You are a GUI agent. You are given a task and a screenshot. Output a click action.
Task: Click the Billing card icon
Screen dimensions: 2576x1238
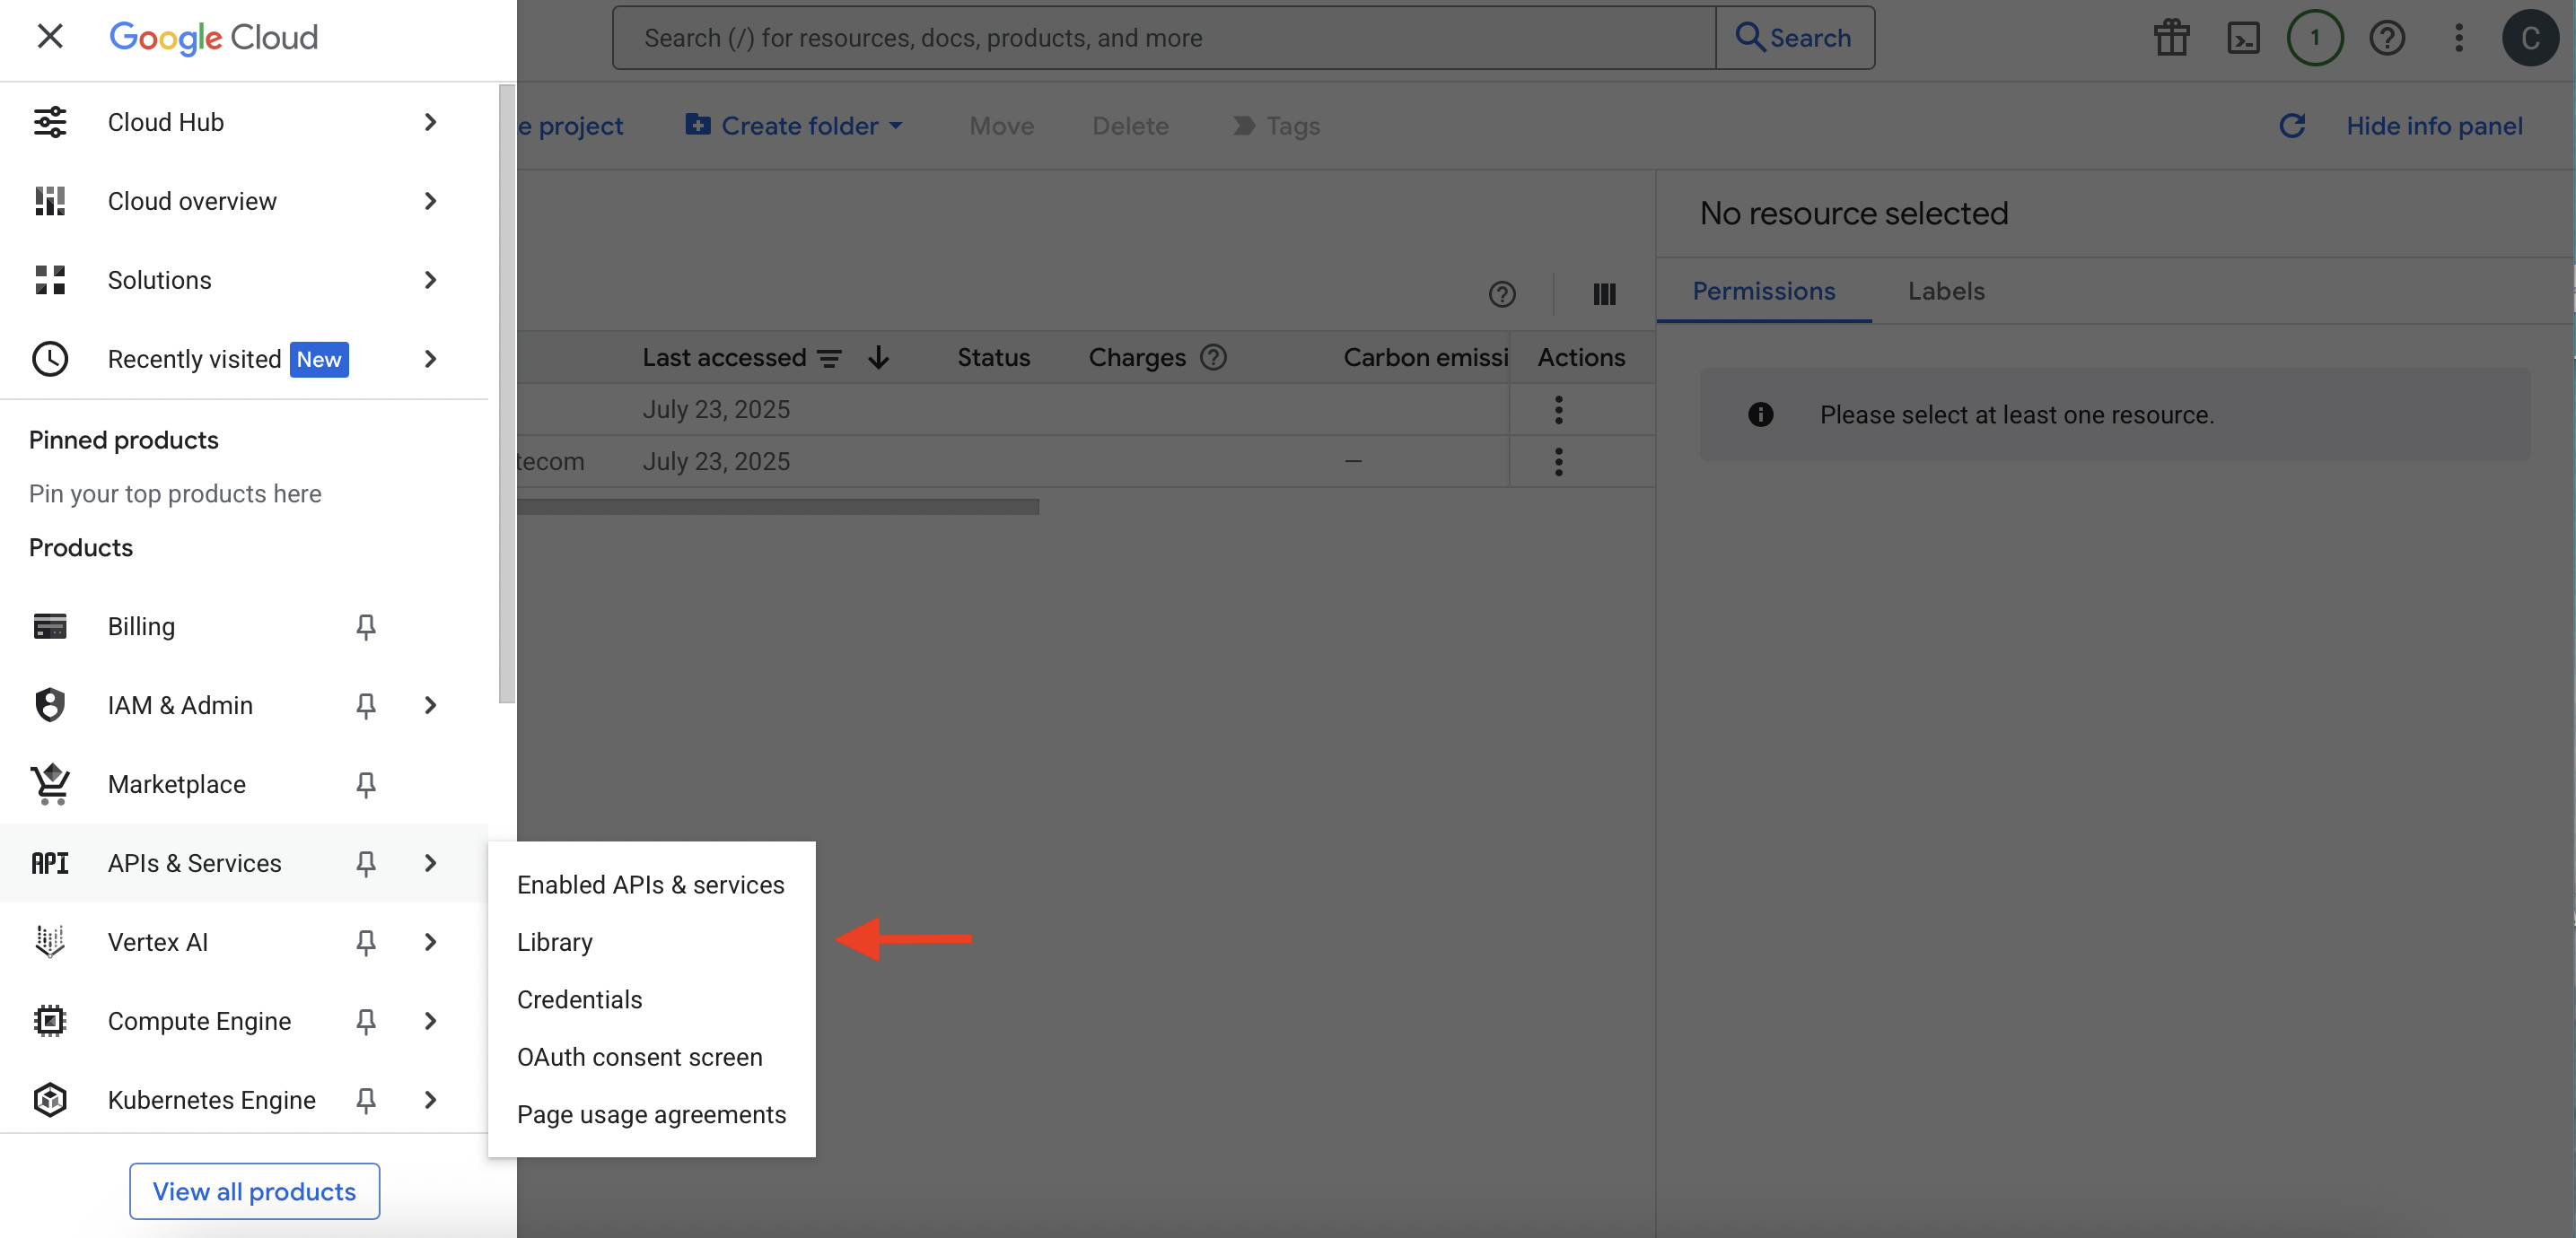point(50,626)
